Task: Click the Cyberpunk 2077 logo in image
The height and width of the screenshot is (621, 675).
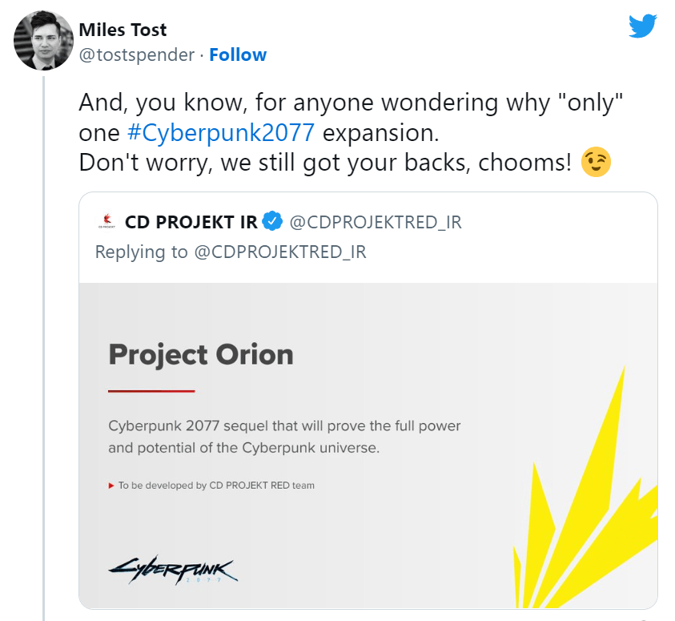Action: click(174, 570)
